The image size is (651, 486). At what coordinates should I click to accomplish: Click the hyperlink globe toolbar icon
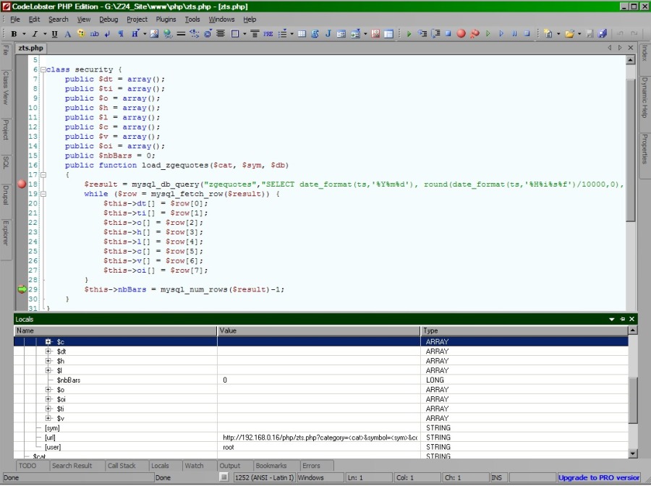[x=168, y=34]
